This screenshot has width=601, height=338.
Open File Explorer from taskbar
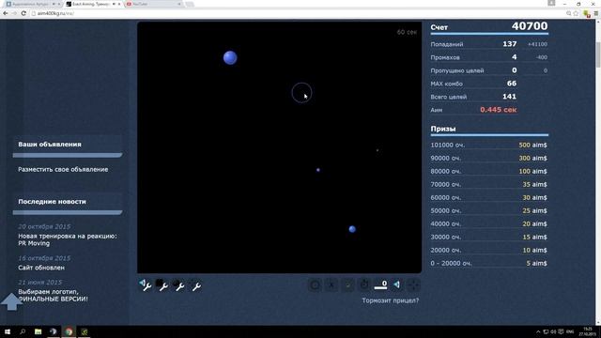[38, 331]
